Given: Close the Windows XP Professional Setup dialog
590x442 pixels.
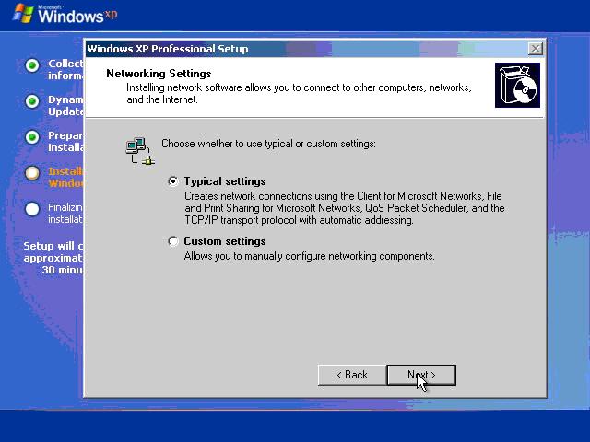Looking at the screenshot, I should (x=535, y=49).
